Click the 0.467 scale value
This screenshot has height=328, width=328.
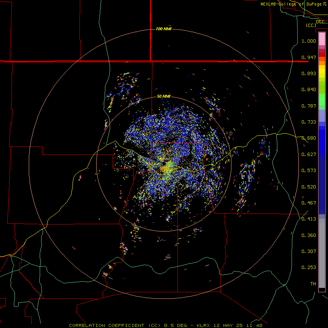pyautogui.click(x=309, y=203)
